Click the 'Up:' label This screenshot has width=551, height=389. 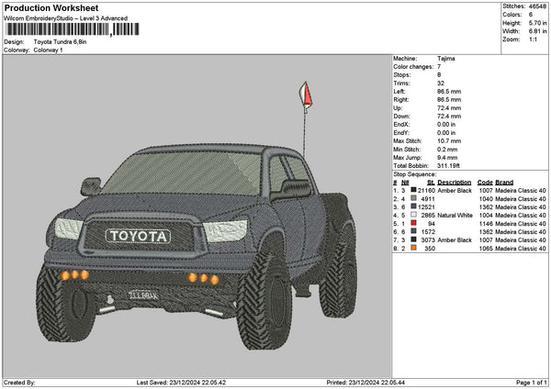click(x=398, y=108)
